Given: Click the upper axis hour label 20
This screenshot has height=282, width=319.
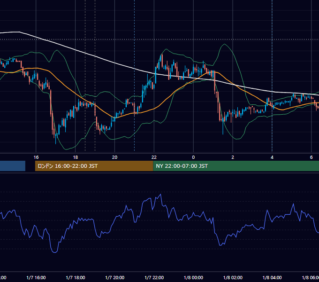Looking at the screenshot, I should (115, 157).
